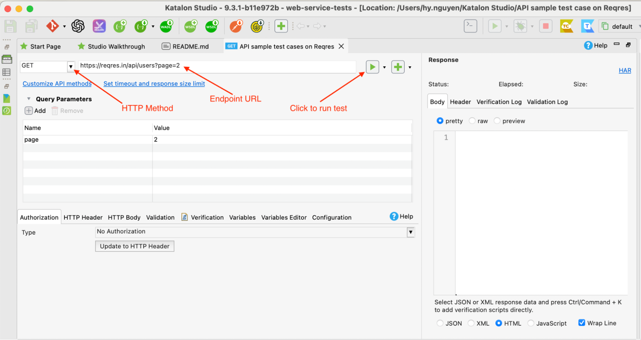
Task: Click the Debug bug icon
Action: point(520,26)
